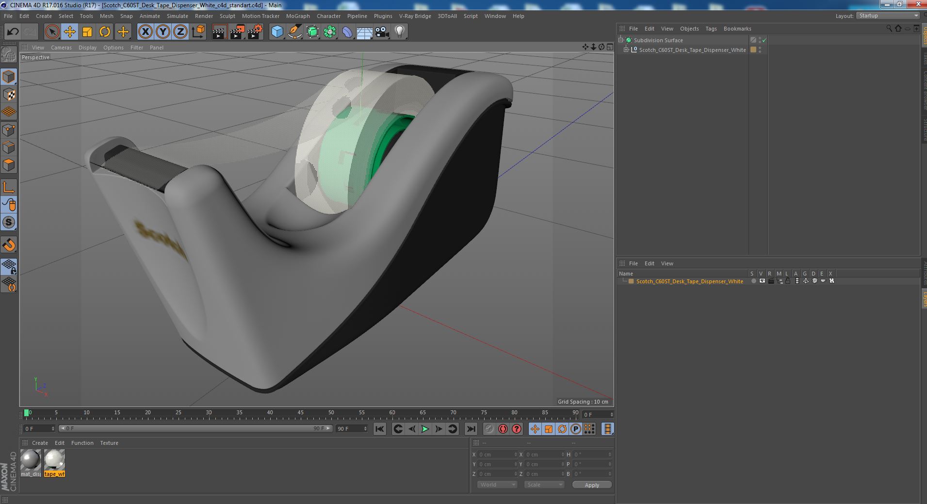Render to Picture Viewer
Screen dimensions: 927x504
tap(237, 32)
